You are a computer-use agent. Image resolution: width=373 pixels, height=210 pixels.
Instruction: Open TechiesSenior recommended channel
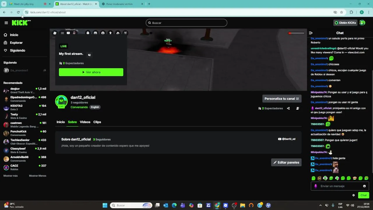tap(25, 142)
